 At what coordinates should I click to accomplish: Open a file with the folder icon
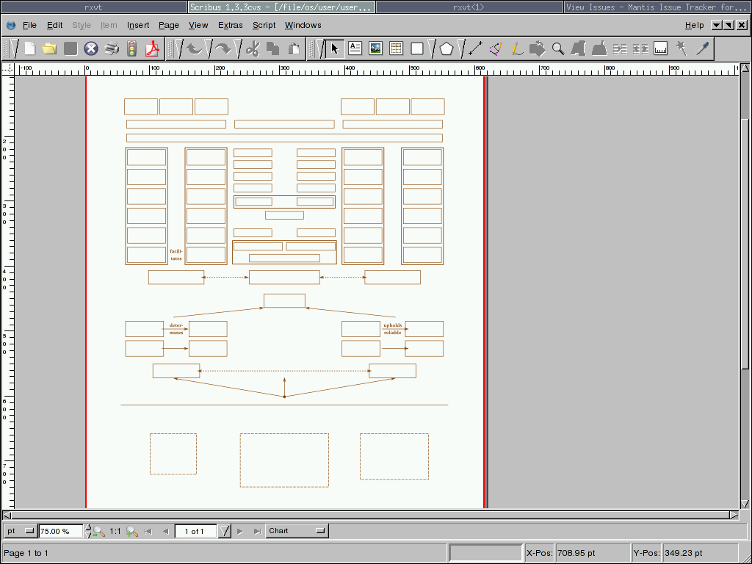50,49
